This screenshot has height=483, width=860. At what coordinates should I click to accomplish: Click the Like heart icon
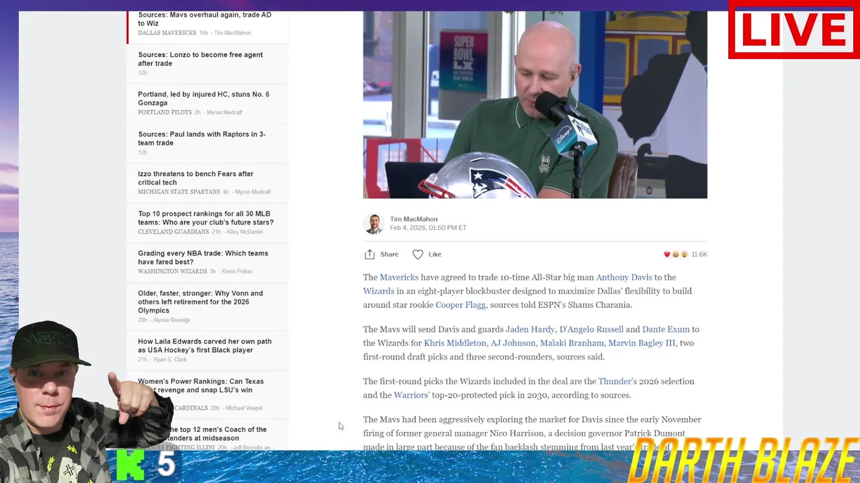tap(418, 254)
